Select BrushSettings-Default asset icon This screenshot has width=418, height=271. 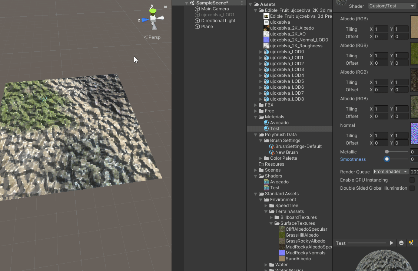click(x=272, y=146)
